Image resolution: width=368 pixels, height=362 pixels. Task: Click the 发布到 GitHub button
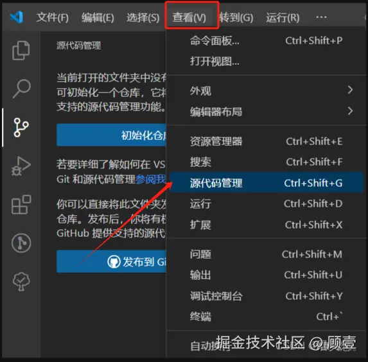pos(112,261)
